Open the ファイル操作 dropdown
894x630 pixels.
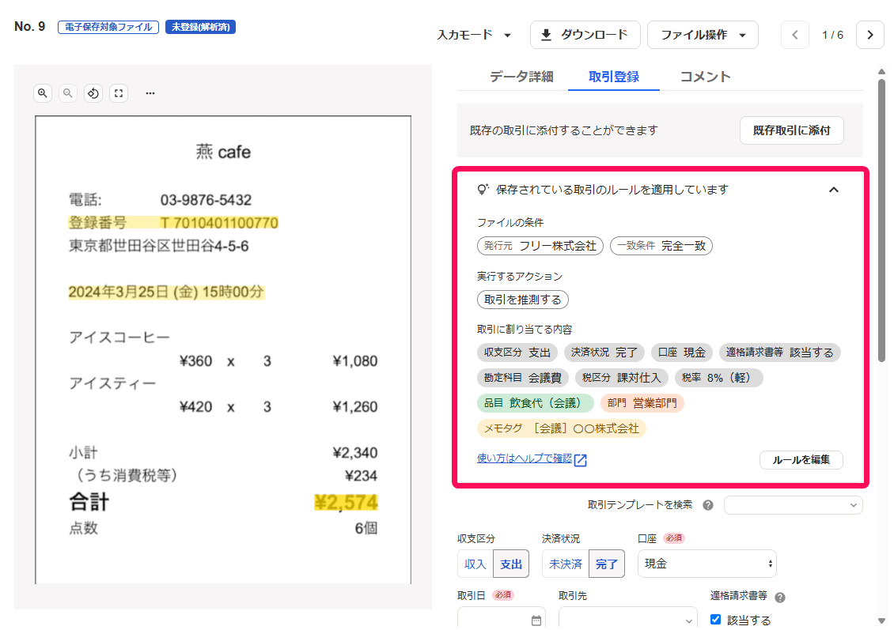pos(703,35)
